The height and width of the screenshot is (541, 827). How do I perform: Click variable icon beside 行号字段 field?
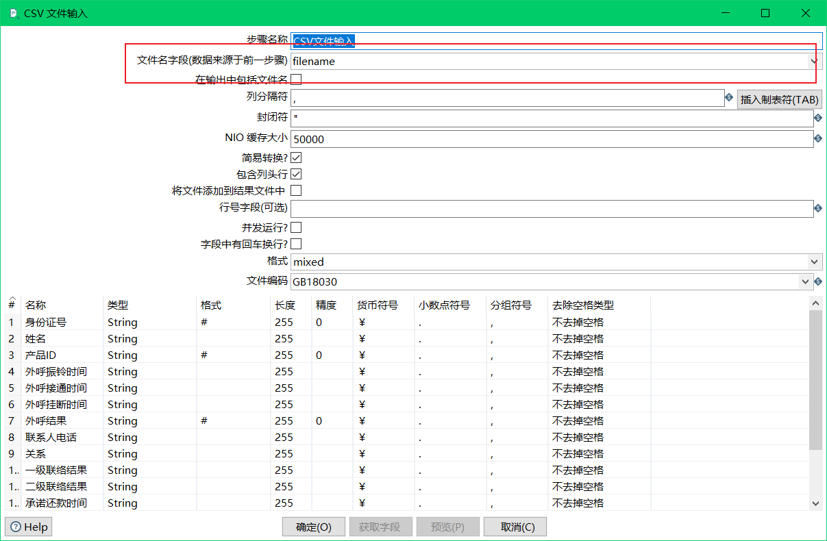tap(817, 208)
